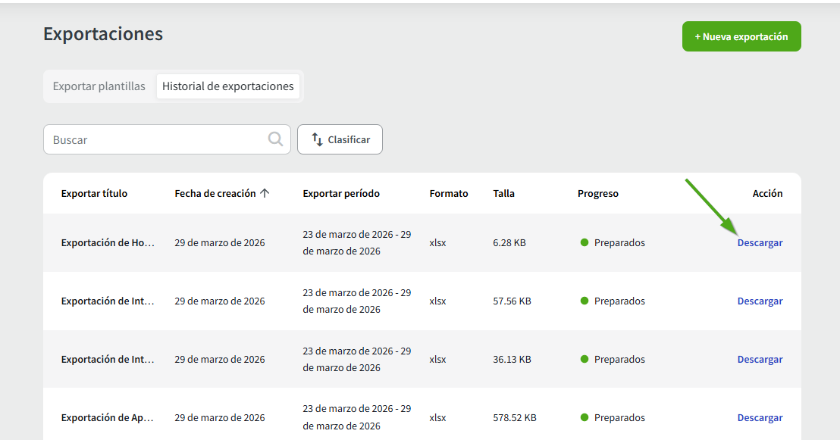Download the 57.56 KB export file
The height and width of the screenshot is (440, 840).
[x=760, y=301]
